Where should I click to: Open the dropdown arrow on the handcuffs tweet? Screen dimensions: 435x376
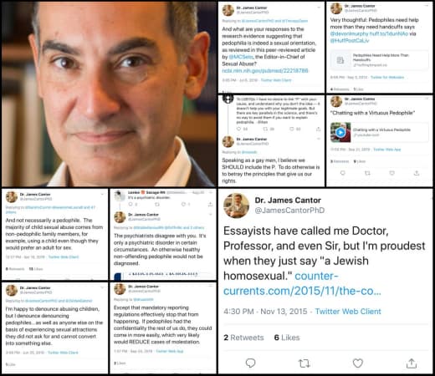pos(427,6)
